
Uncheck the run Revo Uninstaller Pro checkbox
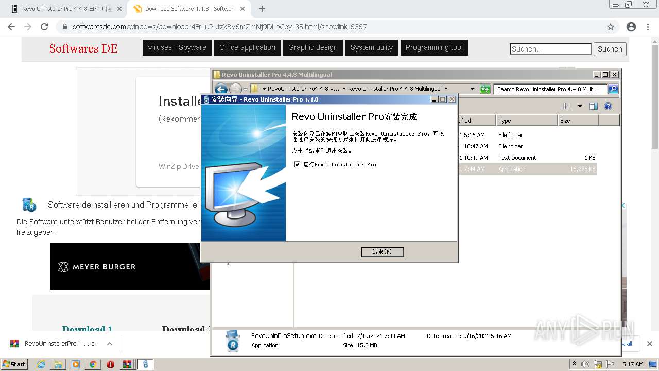[297, 164]
